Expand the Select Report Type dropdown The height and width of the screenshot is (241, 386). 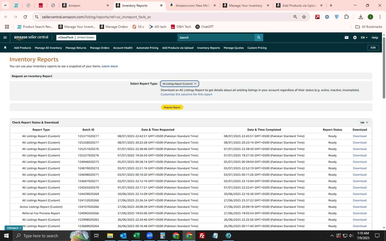click(x=179, y=84)
